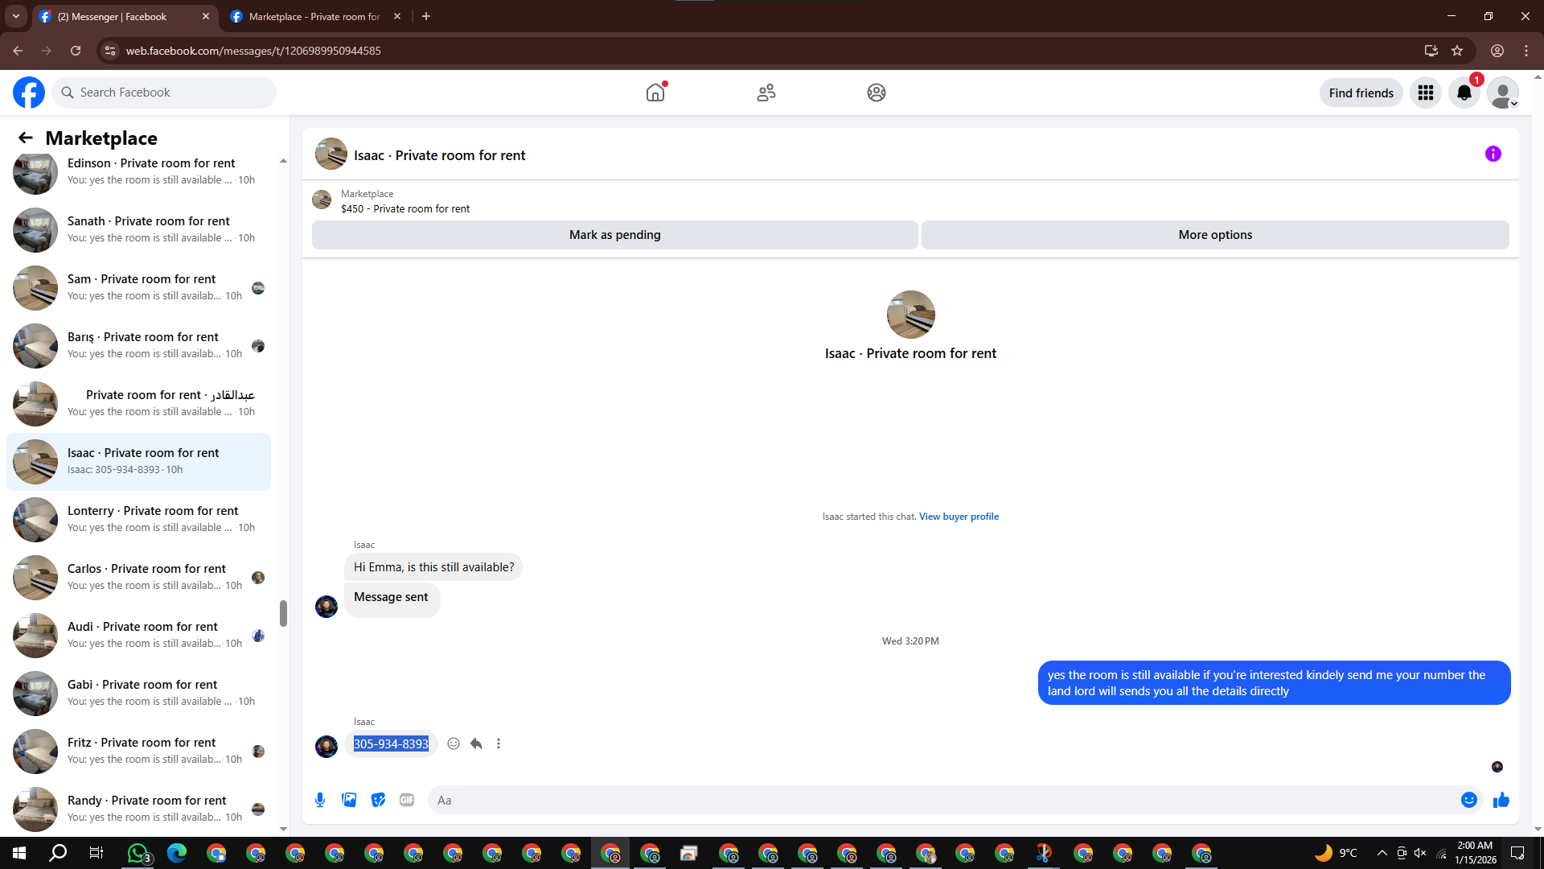1544x869 pixels.
Task: Reply to Isaac's phone number message
Action: point(476,743)
